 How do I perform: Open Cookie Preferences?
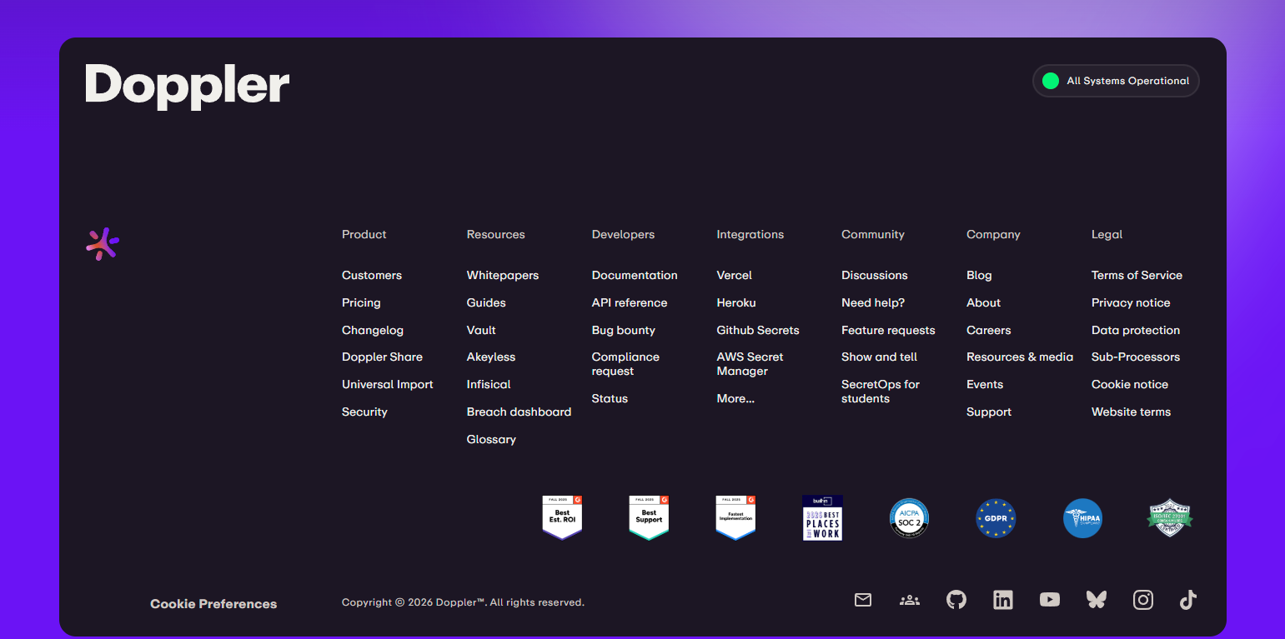click(213, 603)
